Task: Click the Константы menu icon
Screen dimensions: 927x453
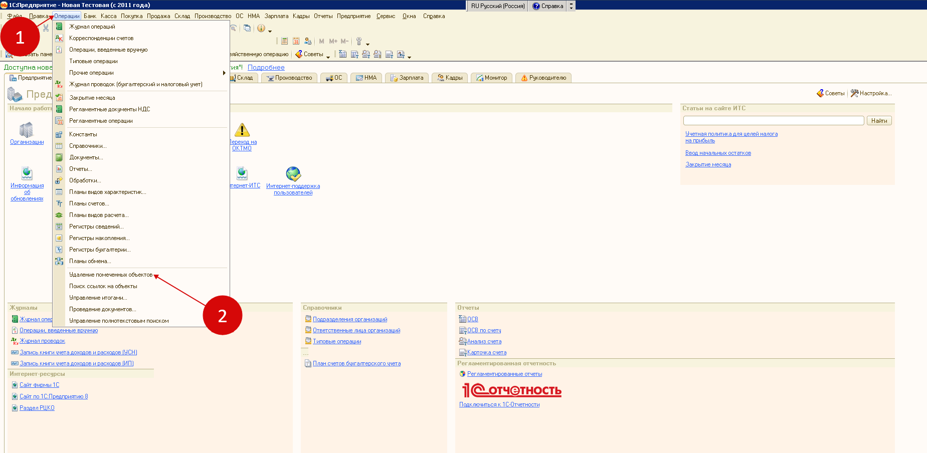Action: 59,134
